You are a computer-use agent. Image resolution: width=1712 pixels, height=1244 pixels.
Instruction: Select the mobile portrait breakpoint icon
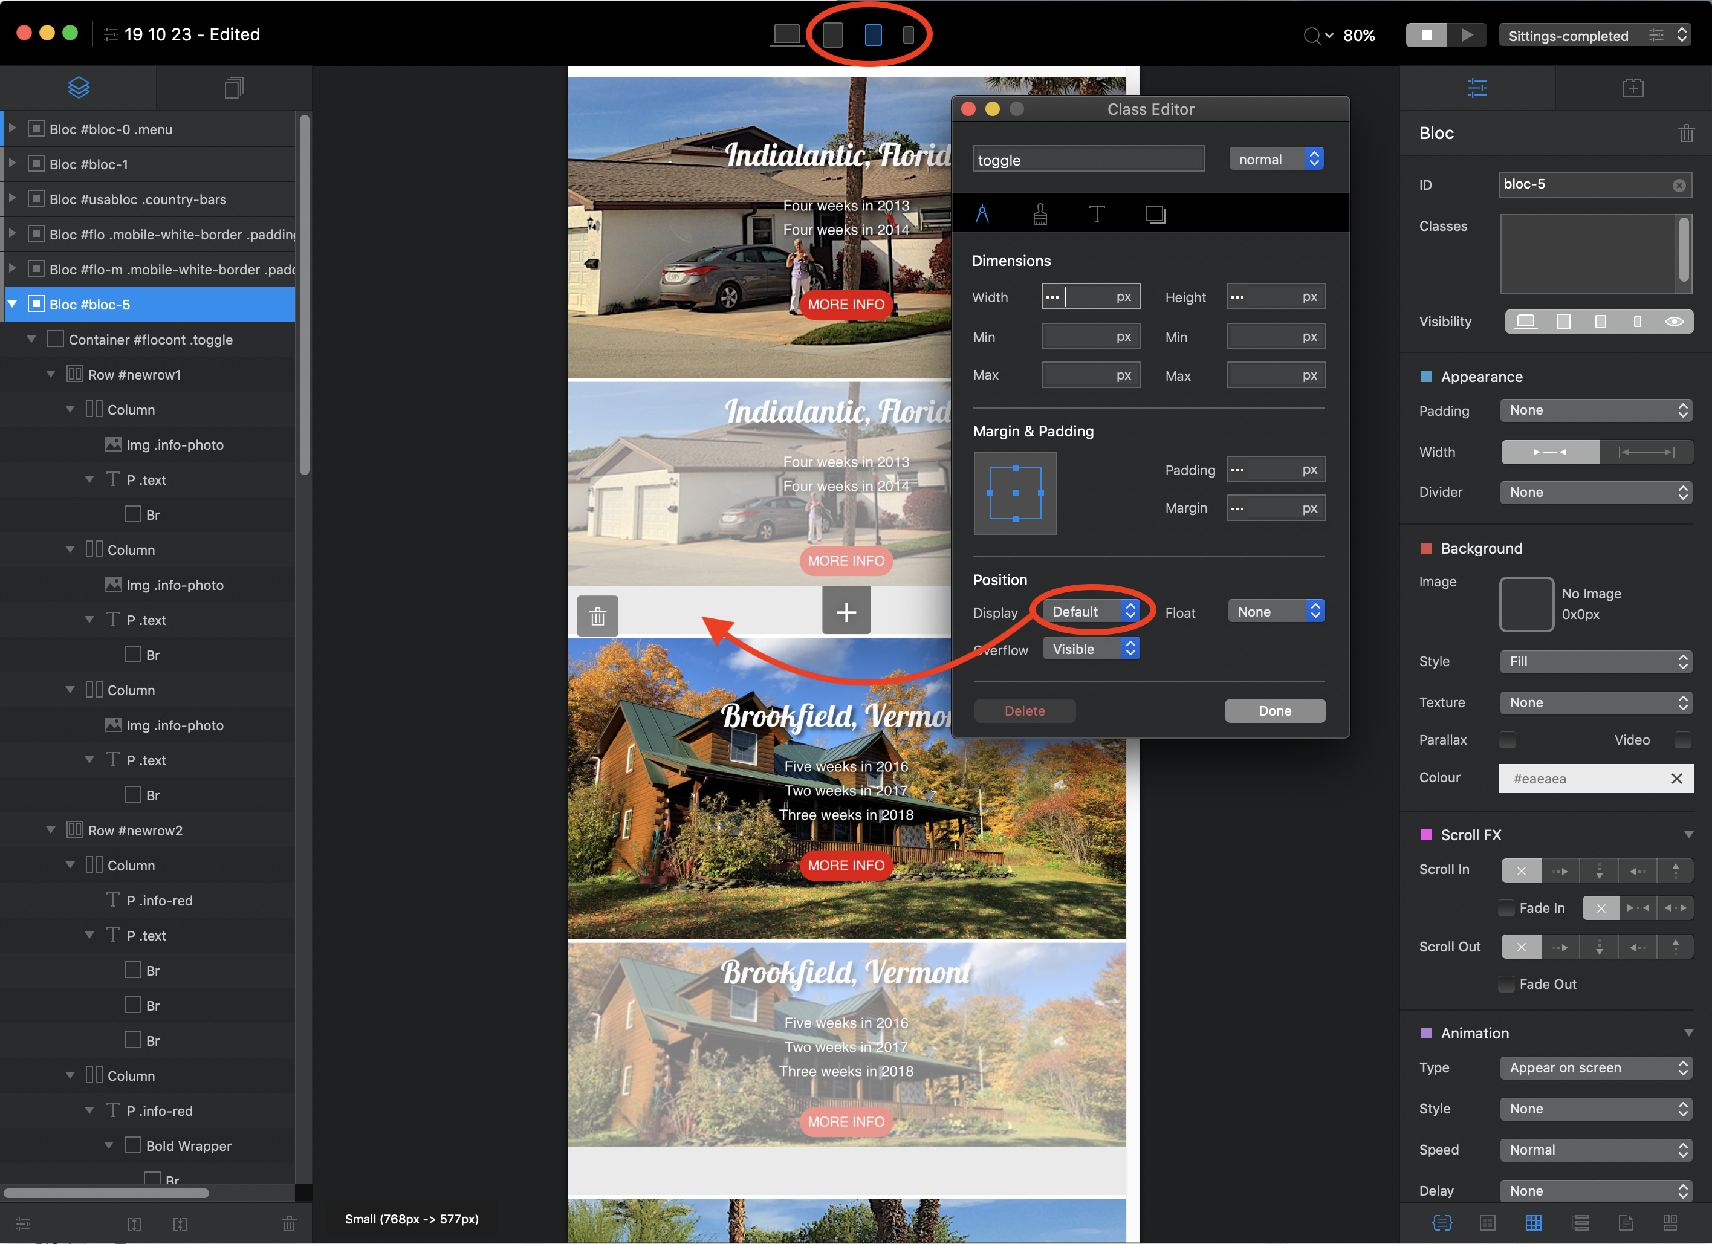(x=908, y=34)
